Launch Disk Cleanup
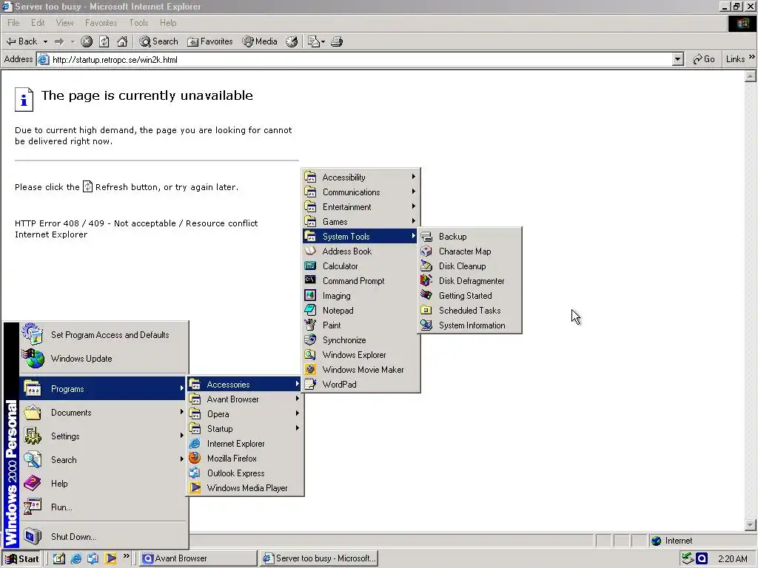The height and width of the screenshot is (568, 758). pyautogui.click(x=470, y=266)
